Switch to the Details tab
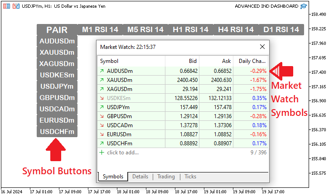 click(x=140, y=177)
